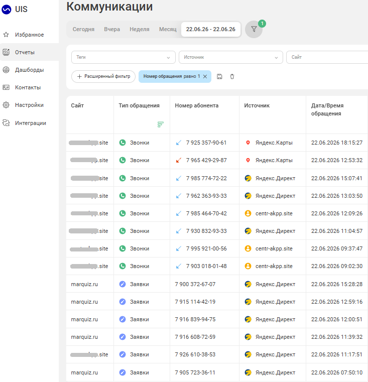368x382 pixels.
Task: Click the Коммуникации page heading
Action: click(x=109, y=7)
